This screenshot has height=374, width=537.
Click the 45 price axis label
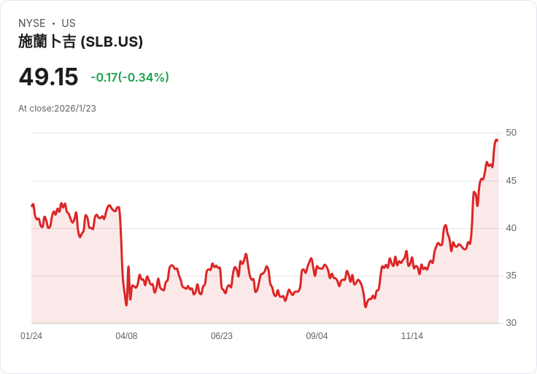pyautogui.click(x=511, y=180)
